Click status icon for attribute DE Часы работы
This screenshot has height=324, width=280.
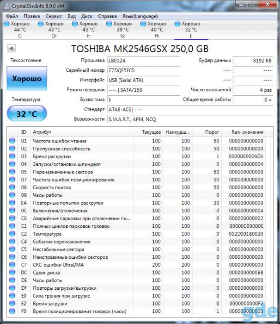tap(12, 280)
